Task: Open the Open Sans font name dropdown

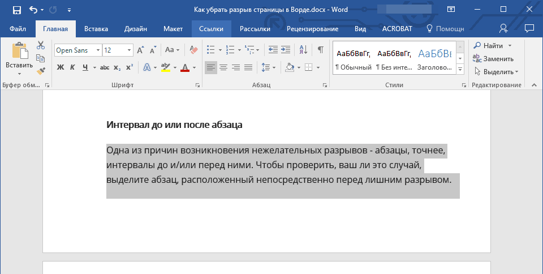Action: (98, 50)
